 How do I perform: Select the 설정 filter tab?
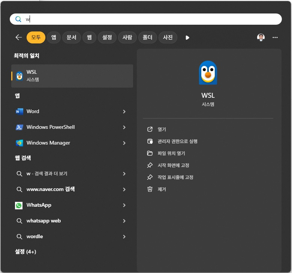pyautogui.click(x=107, y=37)
